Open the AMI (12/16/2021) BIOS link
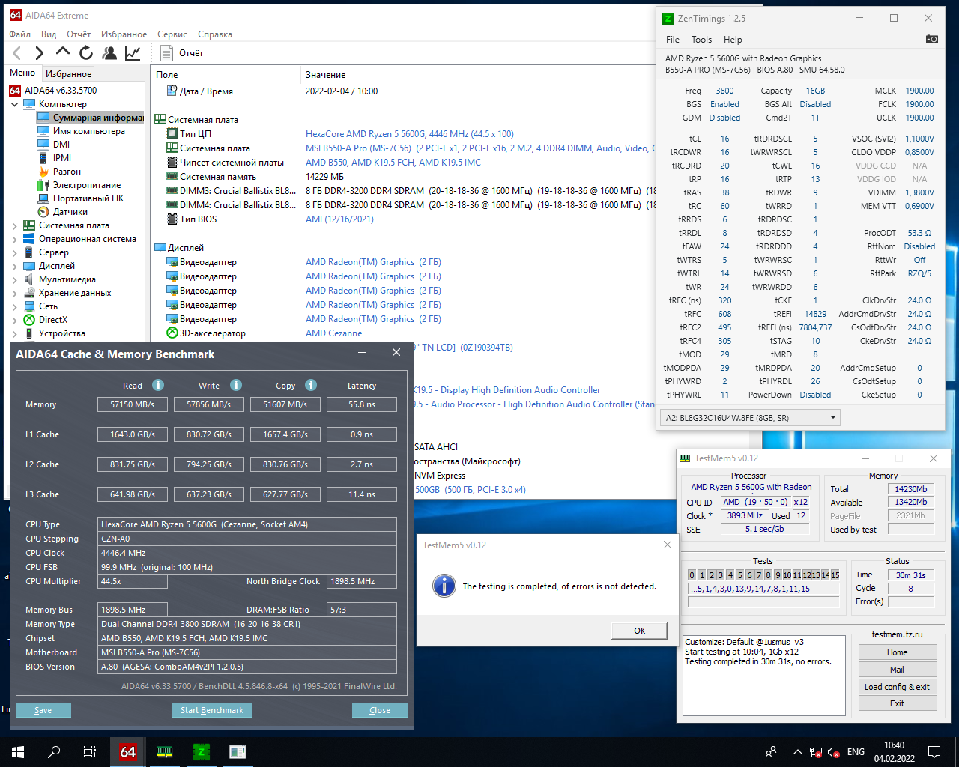959x767 pixels. 339,219
